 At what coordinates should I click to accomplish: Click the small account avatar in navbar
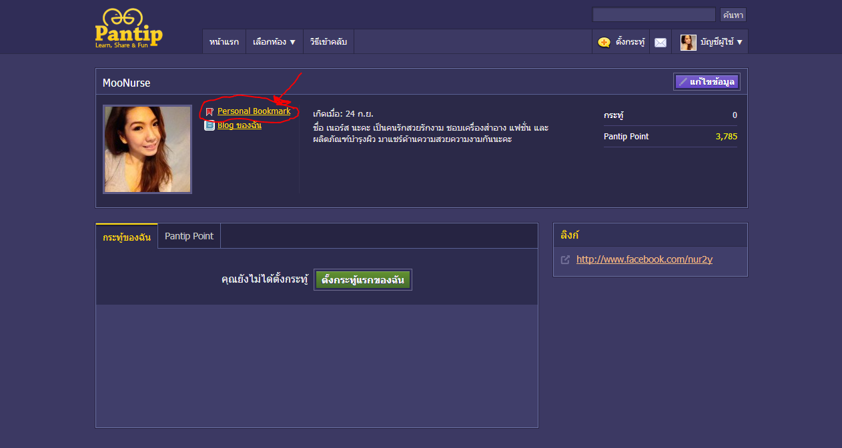[x=689, y=42]
